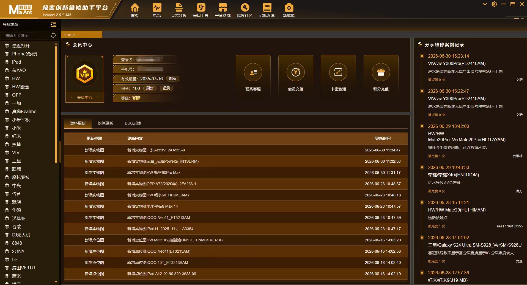This screenshot has height=285, width=527.
Task: Click sidebar scroll down arrow
Action: tap(56, 281)
